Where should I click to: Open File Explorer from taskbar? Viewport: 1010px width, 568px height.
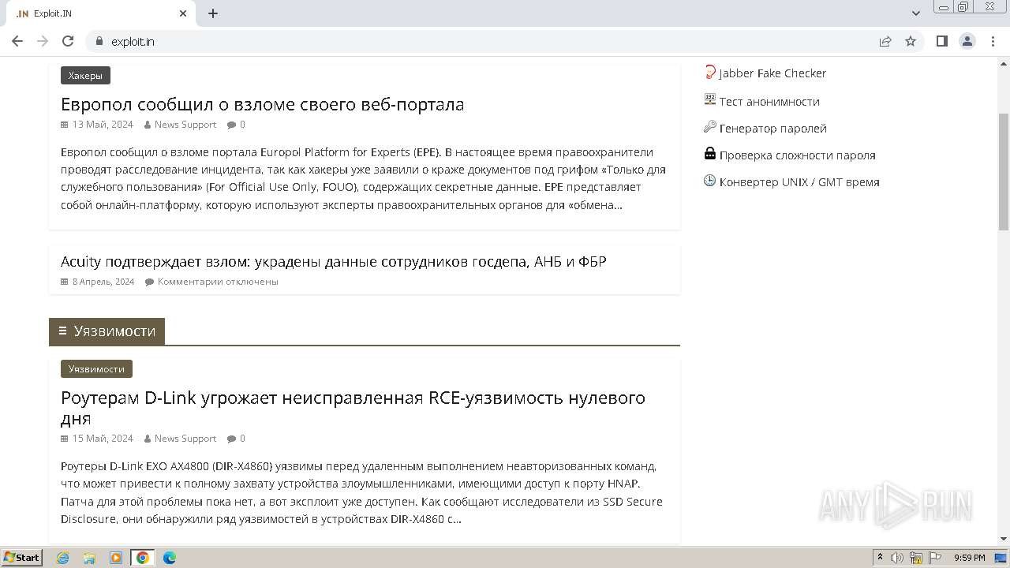click(x=89, y=558)
